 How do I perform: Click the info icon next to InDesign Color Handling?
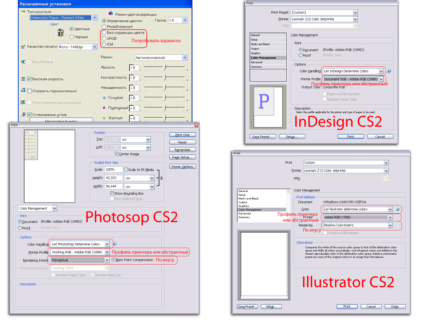389,71
